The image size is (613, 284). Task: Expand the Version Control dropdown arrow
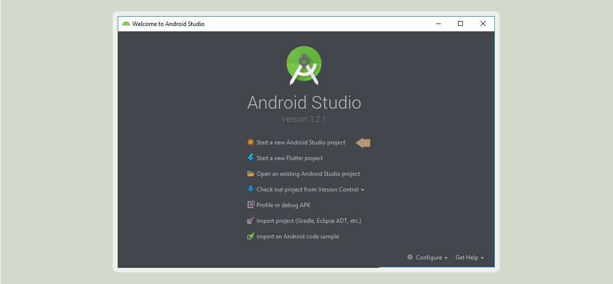tap(362, 190)
